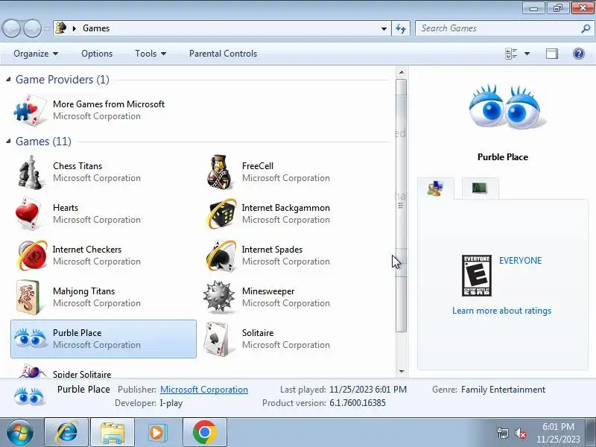Open the Organize dropdown menu
Screen dimensions: 596x447
pyautogui.click(x=36, y=54)
